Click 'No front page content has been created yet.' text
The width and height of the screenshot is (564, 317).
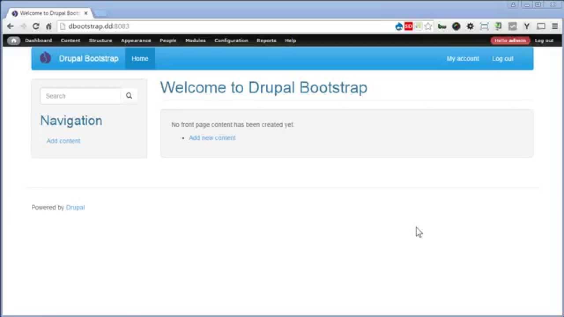tap(233, 125)
